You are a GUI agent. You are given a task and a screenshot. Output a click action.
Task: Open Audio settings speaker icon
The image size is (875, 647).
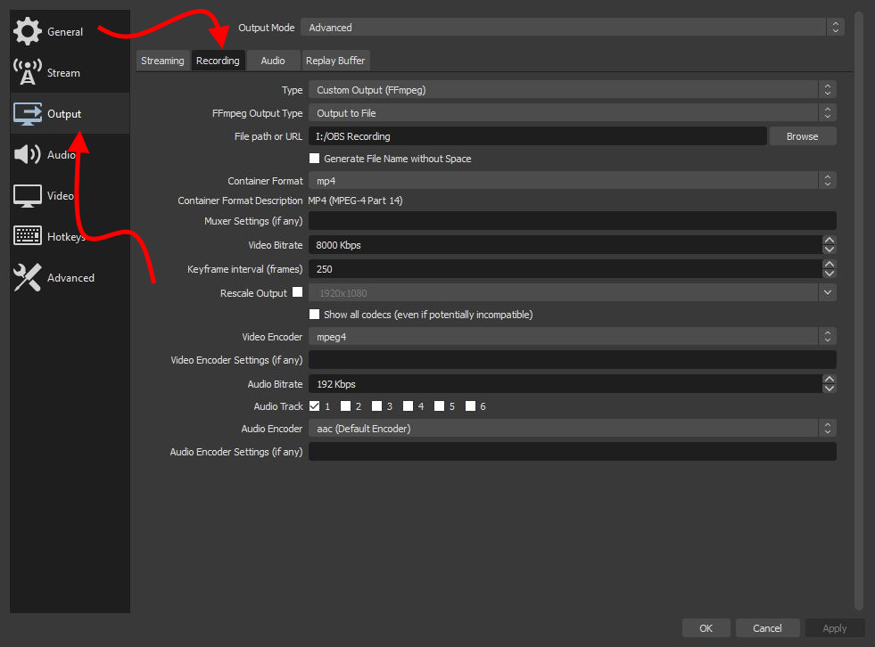pos(28,154)
